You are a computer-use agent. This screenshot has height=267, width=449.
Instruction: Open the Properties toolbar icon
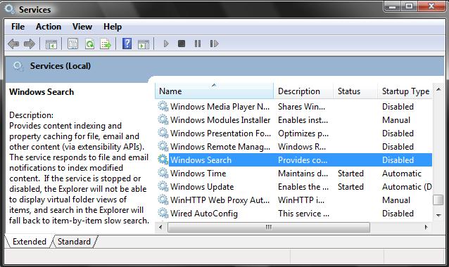point(72,44)
